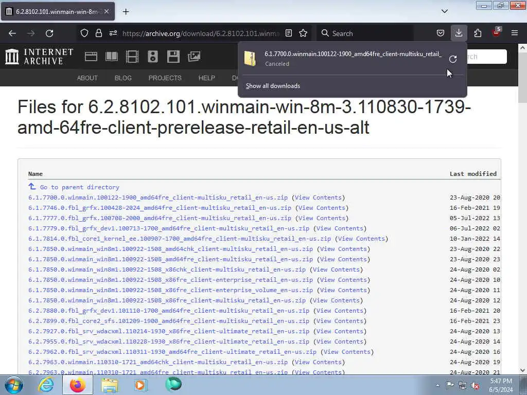Open Windows Explorer folder on taskbar

(110, 386)
